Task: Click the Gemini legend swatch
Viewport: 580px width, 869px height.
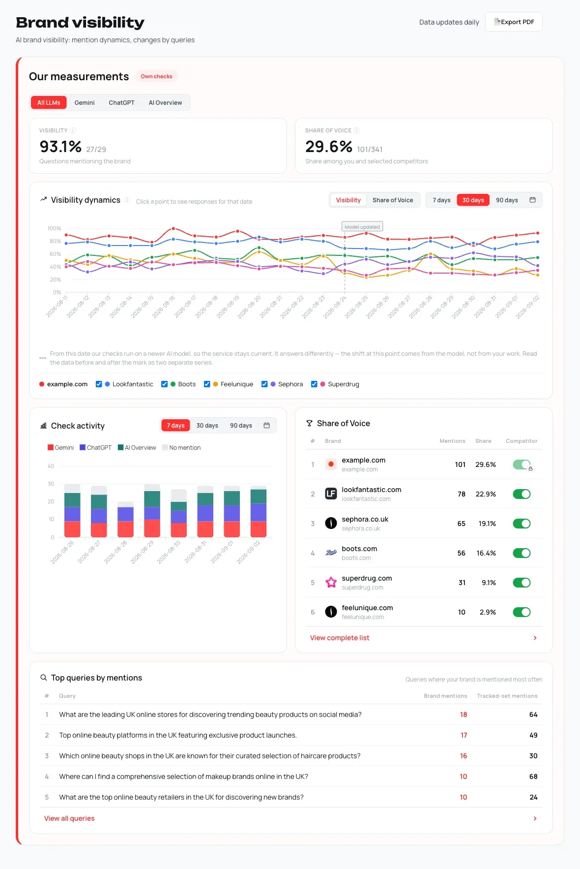Action: [50, 447]
